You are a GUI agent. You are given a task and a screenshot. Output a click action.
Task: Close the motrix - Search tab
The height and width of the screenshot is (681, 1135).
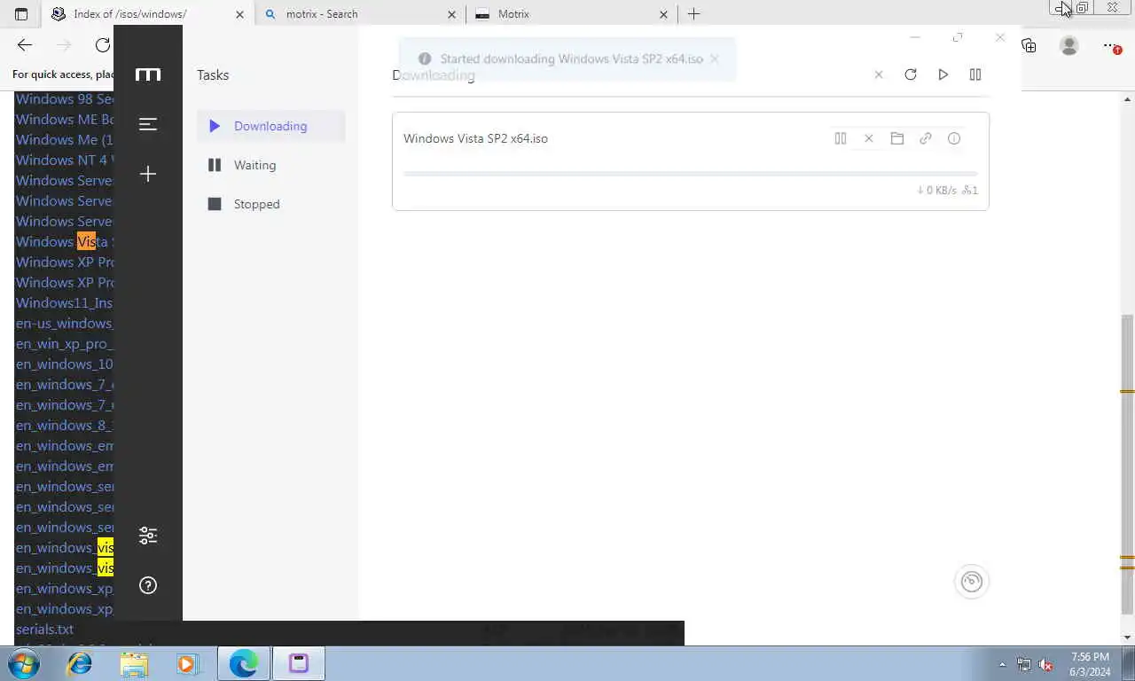[x=451, y=14]
